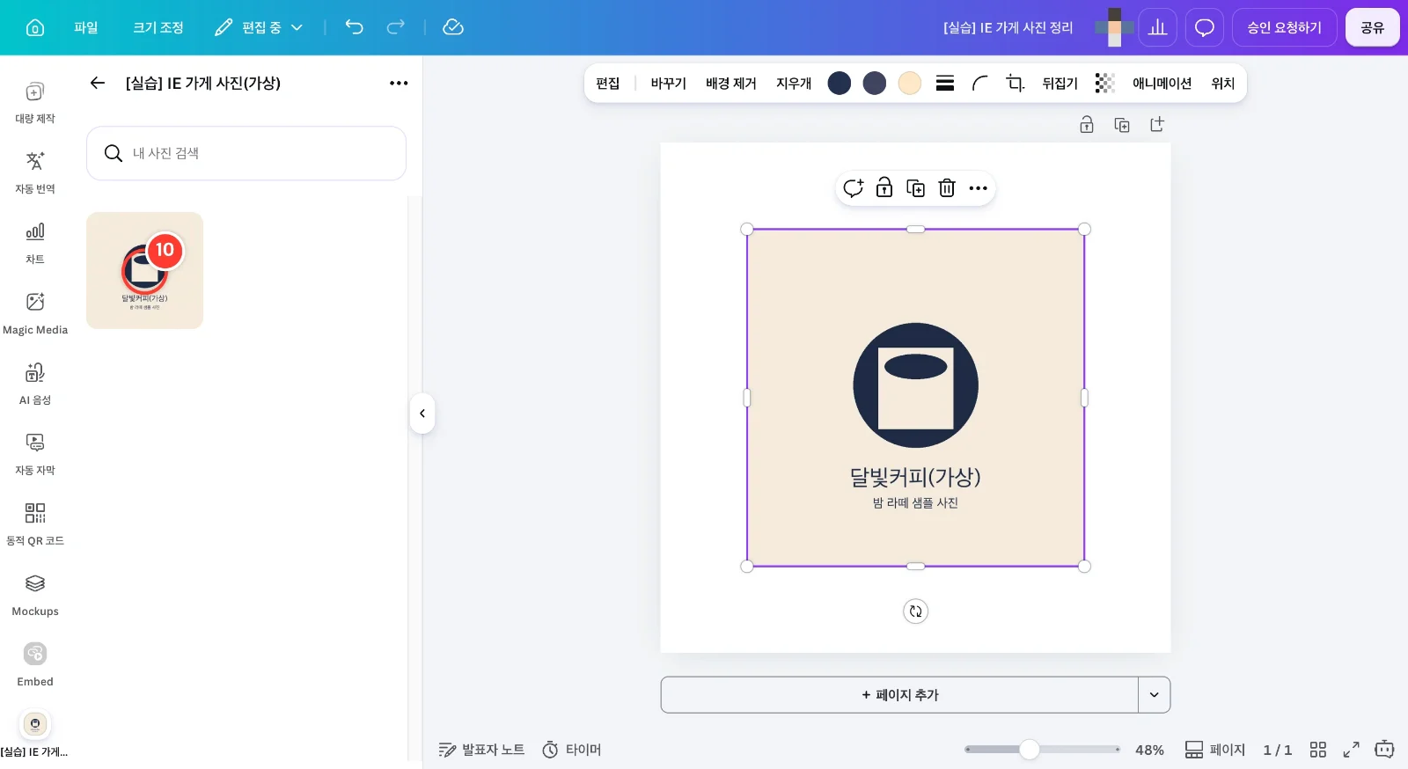Check cloud save status icon

coord(453,27)
